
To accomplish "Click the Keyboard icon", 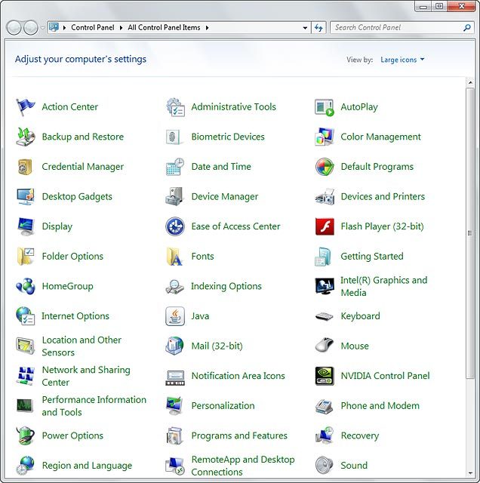I will (x=325, y=316).
